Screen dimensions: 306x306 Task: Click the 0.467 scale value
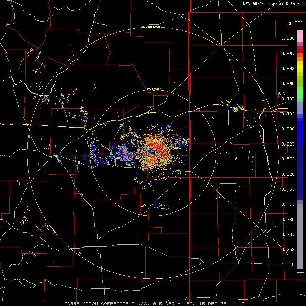click(x=288, y=189)
